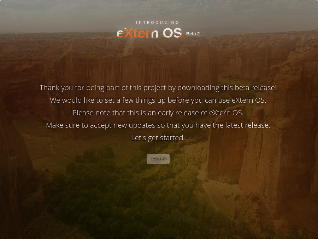Click the words 'beta release!' in the first line
318x239 pixels.
point(255,88)
